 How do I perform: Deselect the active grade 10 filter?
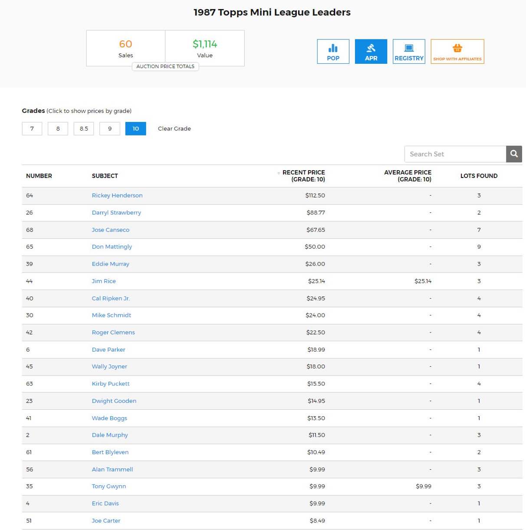click(136, 128)
